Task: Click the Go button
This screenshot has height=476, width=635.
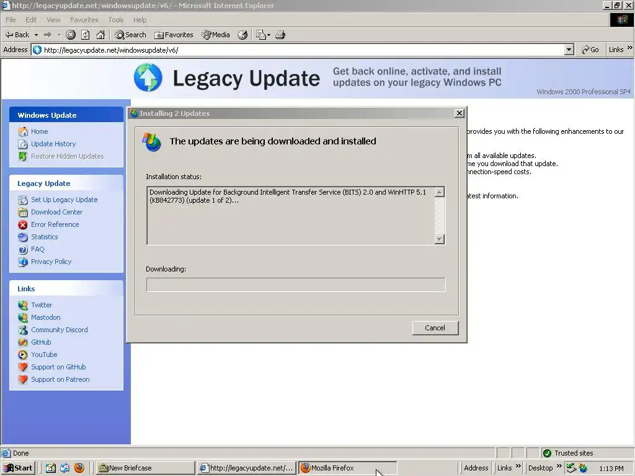Action: 590,50
